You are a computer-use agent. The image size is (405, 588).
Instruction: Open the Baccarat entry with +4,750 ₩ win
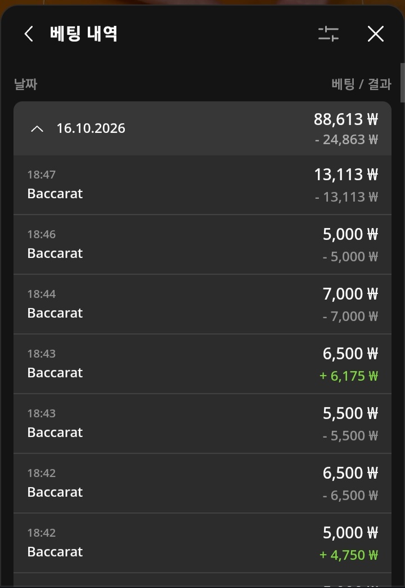coord(202,542)
